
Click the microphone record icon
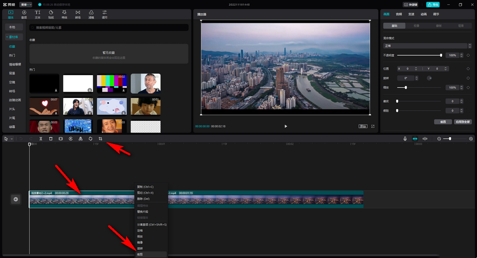(405, 138)
